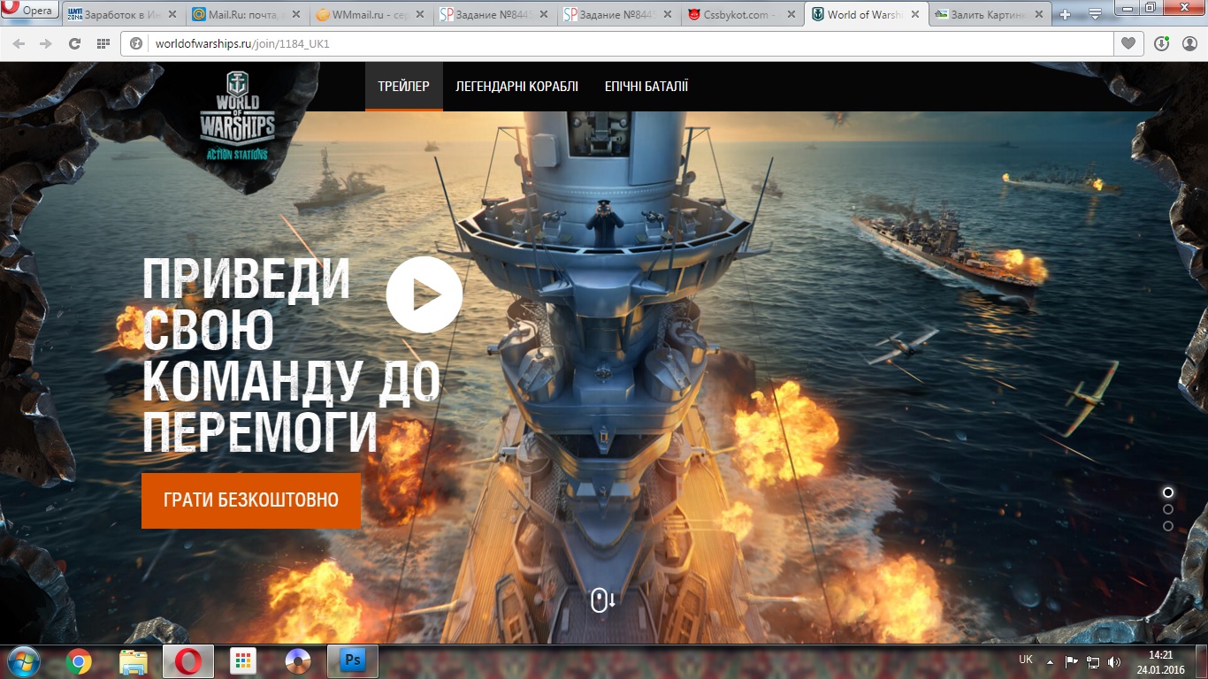Viewport: 1208px width, 679px height.
Task: Focus the worldofwarships.ru address bar
Action: (x=616, y=44)
